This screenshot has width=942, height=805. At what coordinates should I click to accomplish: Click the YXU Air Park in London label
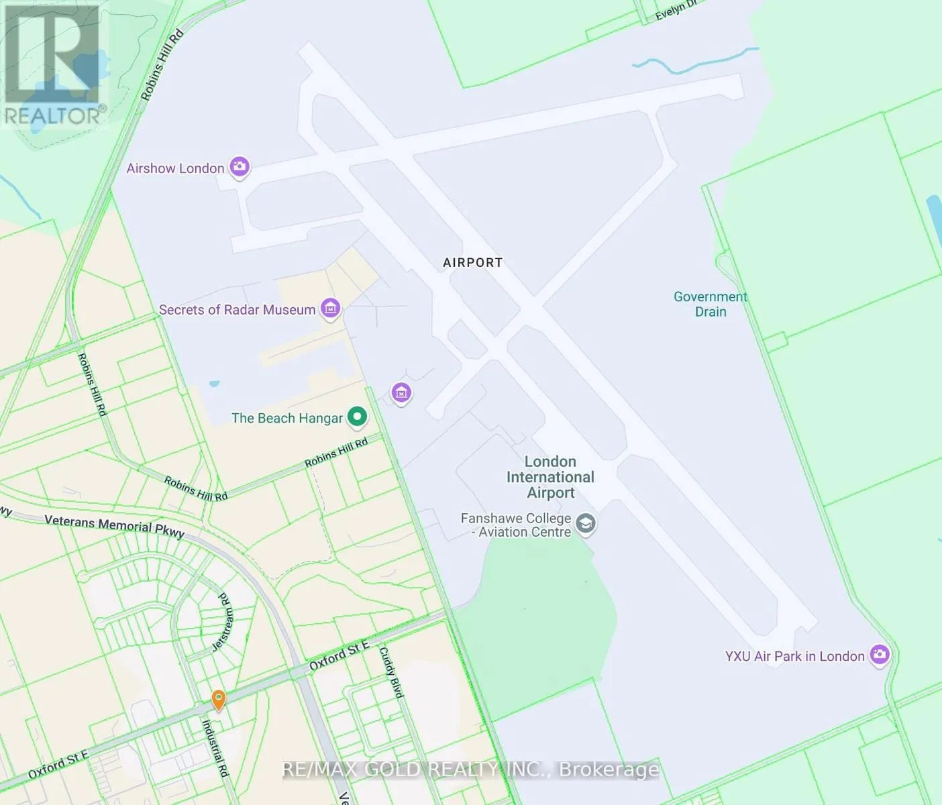pos(795,656)
